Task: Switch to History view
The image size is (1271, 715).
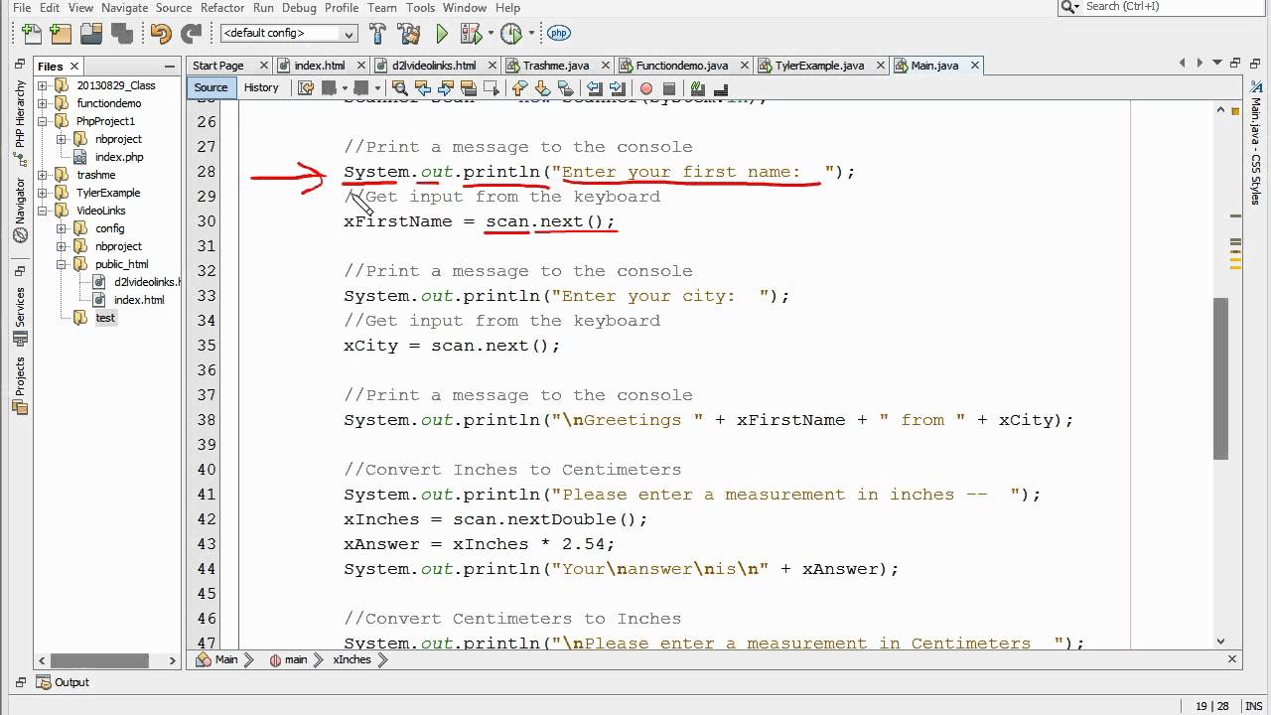Action: click(261, 87)
